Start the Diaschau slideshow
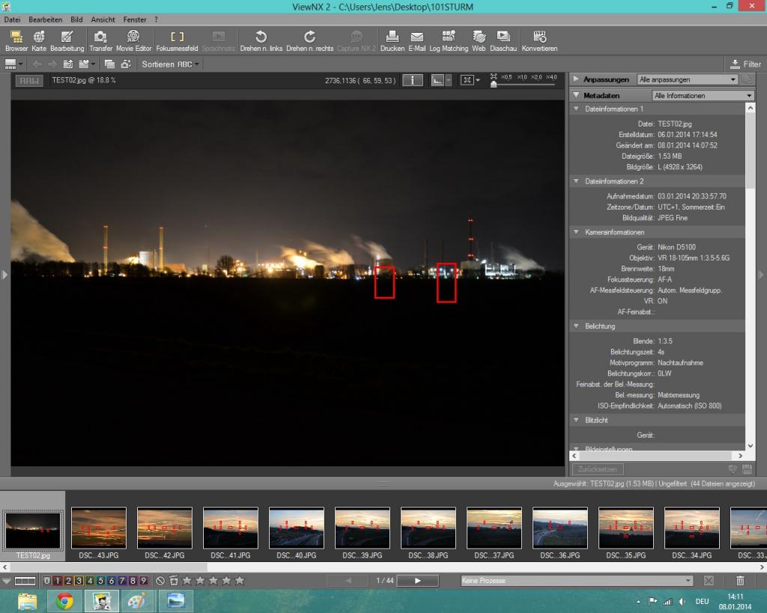 503,41
